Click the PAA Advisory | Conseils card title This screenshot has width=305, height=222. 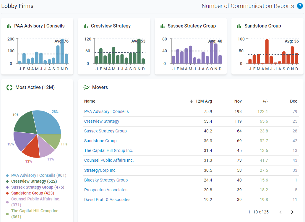[39, 26]
